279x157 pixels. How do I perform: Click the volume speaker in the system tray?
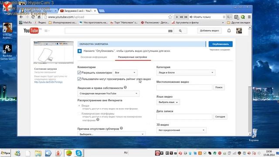(249, 153)
